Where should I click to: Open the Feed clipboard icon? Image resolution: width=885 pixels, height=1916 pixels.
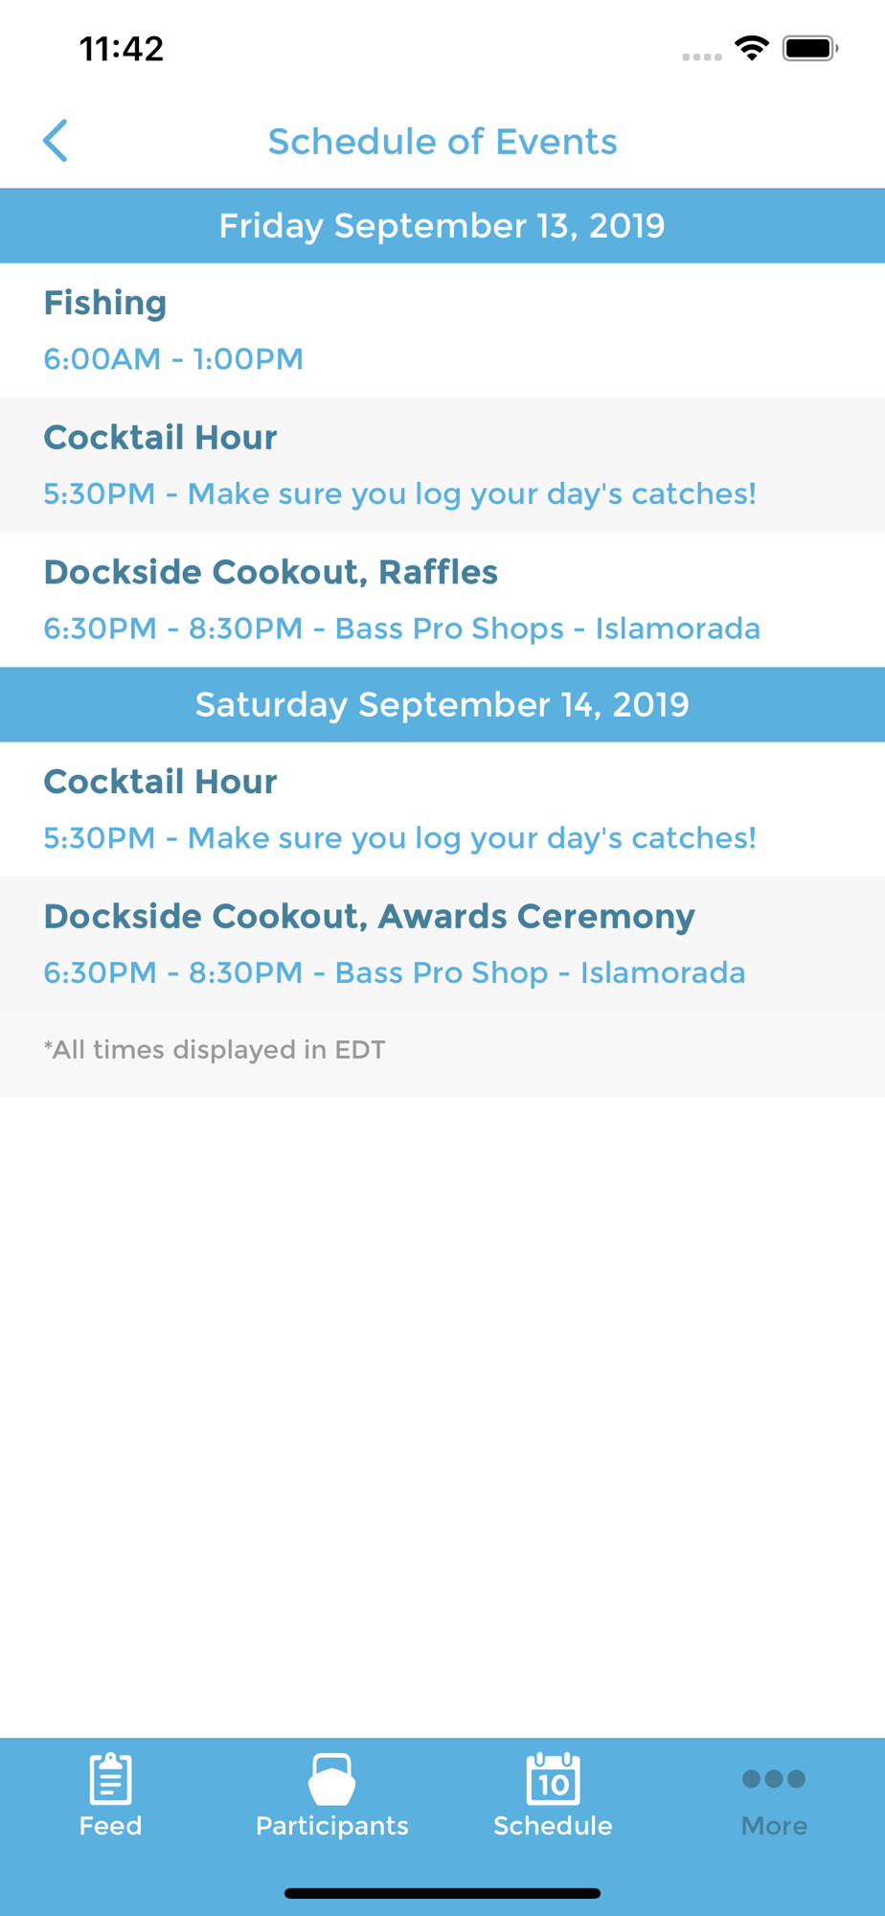point(110,1778)
